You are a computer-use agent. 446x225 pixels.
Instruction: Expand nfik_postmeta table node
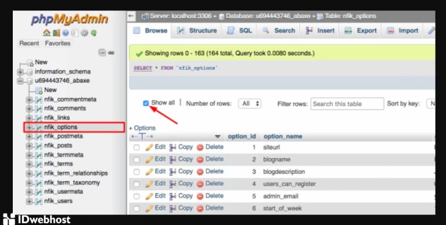pyautogui.click(x=28, y=137)
